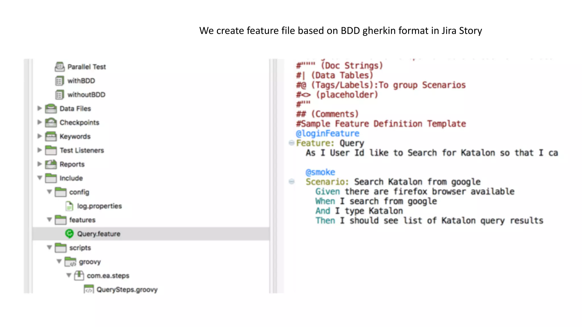Open log.properties file
Viewport: 582px width, 327px height.
click(x=99, y=206)
